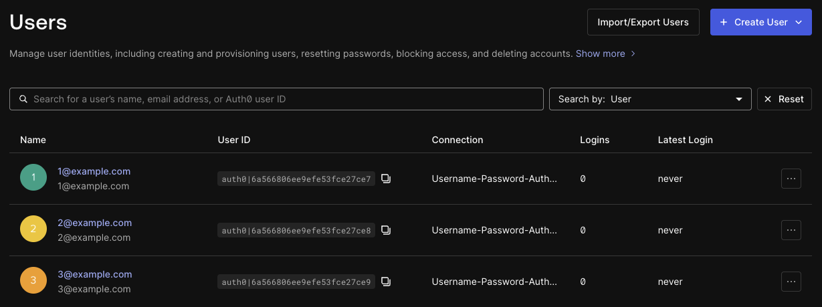Open user profile link 1@example.com
822x307 pixels.
[94, 171]
